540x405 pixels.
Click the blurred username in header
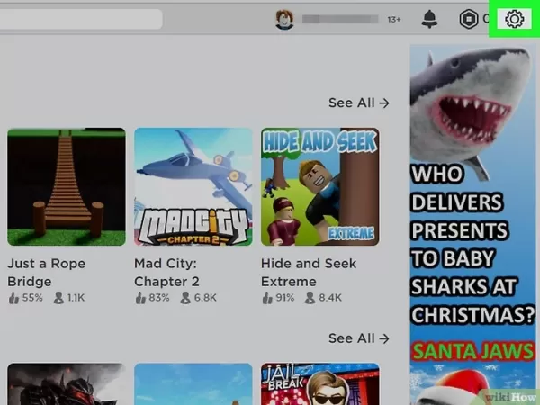[340, 19]
